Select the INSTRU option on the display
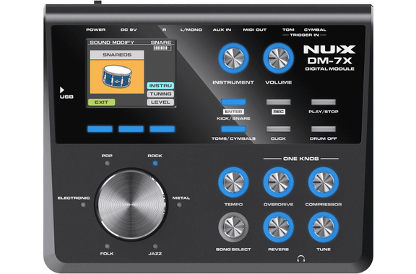The height and width of the screenshot is (274, 416). [160, 86]
